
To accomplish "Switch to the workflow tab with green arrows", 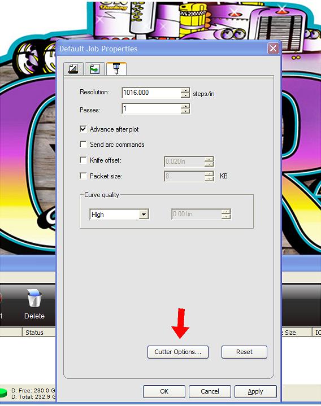I will (x=94, y=69).
